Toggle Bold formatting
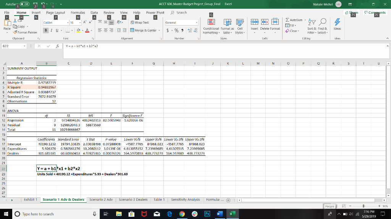391x219 pixels. pos(46,30)
